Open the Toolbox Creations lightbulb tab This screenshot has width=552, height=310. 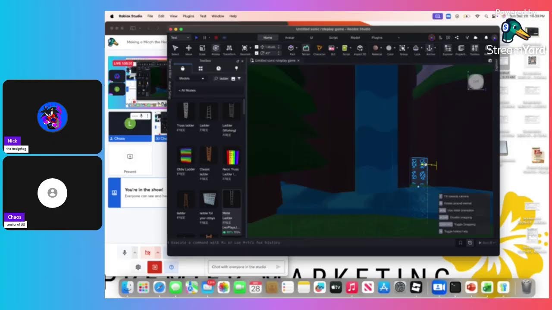[x=236, y=68]
